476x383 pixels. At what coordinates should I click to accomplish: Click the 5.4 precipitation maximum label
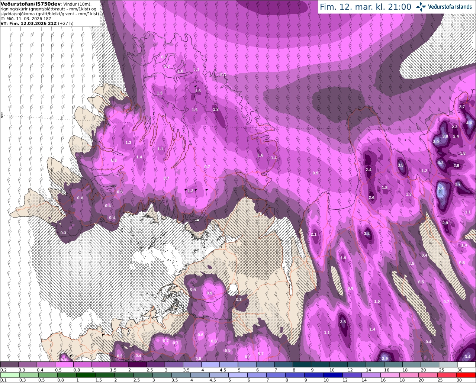(441, 189)
